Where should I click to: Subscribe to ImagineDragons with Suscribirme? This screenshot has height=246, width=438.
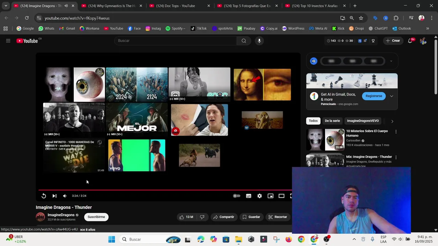click(96, 217)
